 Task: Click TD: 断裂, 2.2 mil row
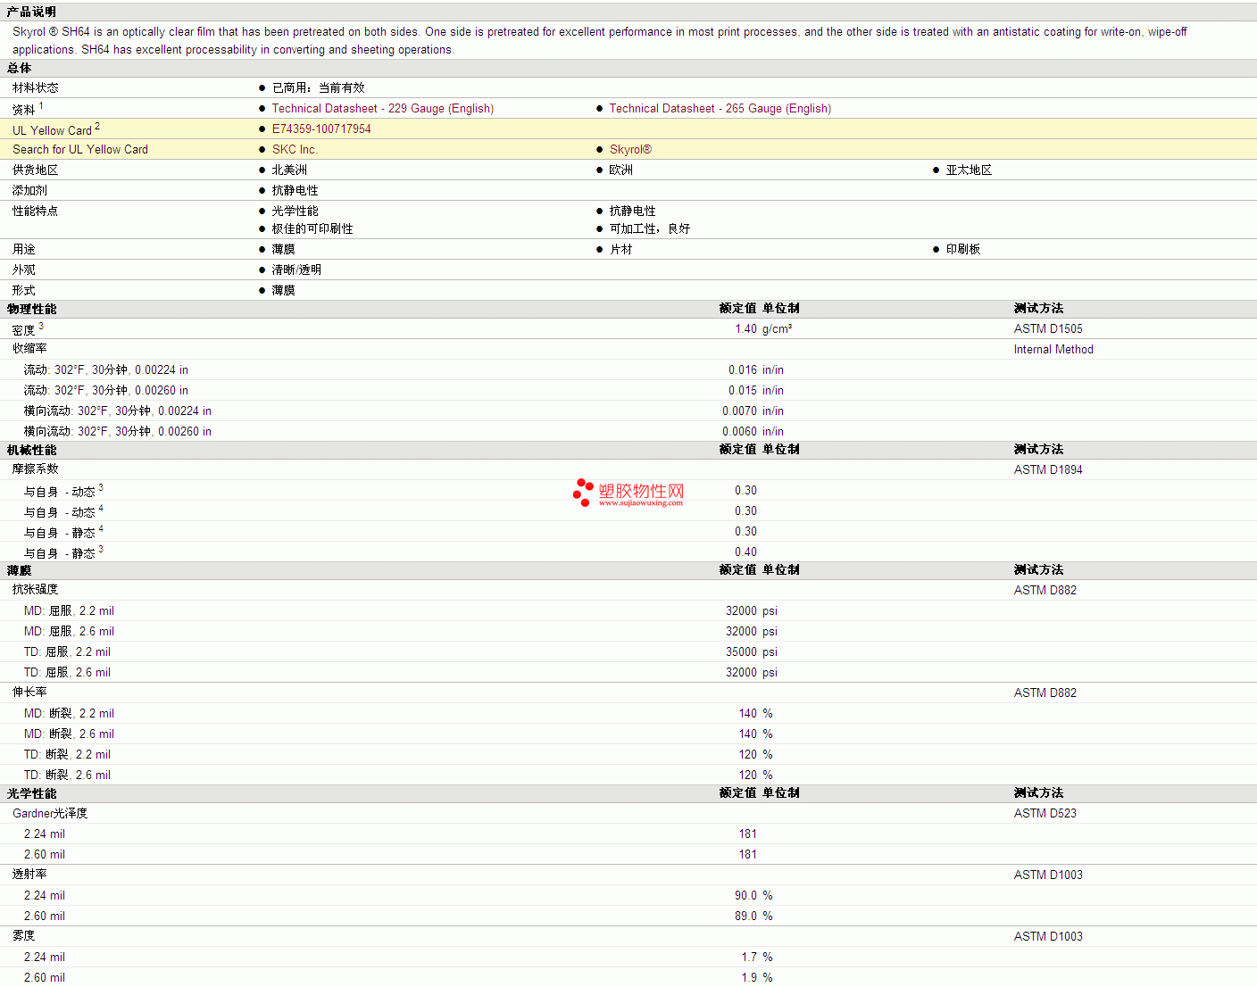67,754
